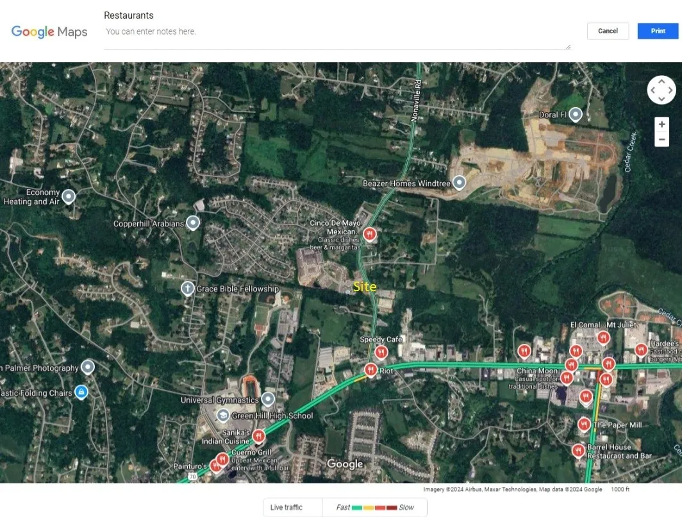
Task: Select the Speedy Cafe restaurant marker
Action: 381,352
